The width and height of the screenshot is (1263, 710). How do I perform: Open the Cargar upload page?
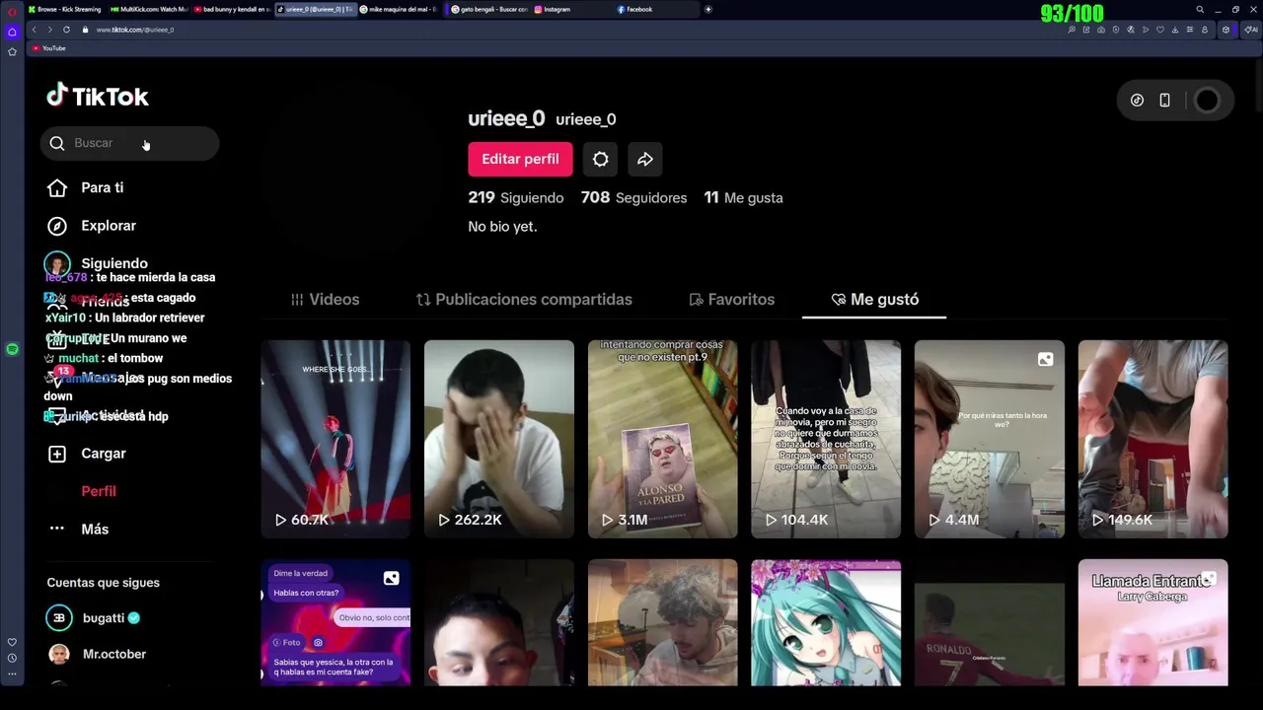103,454
